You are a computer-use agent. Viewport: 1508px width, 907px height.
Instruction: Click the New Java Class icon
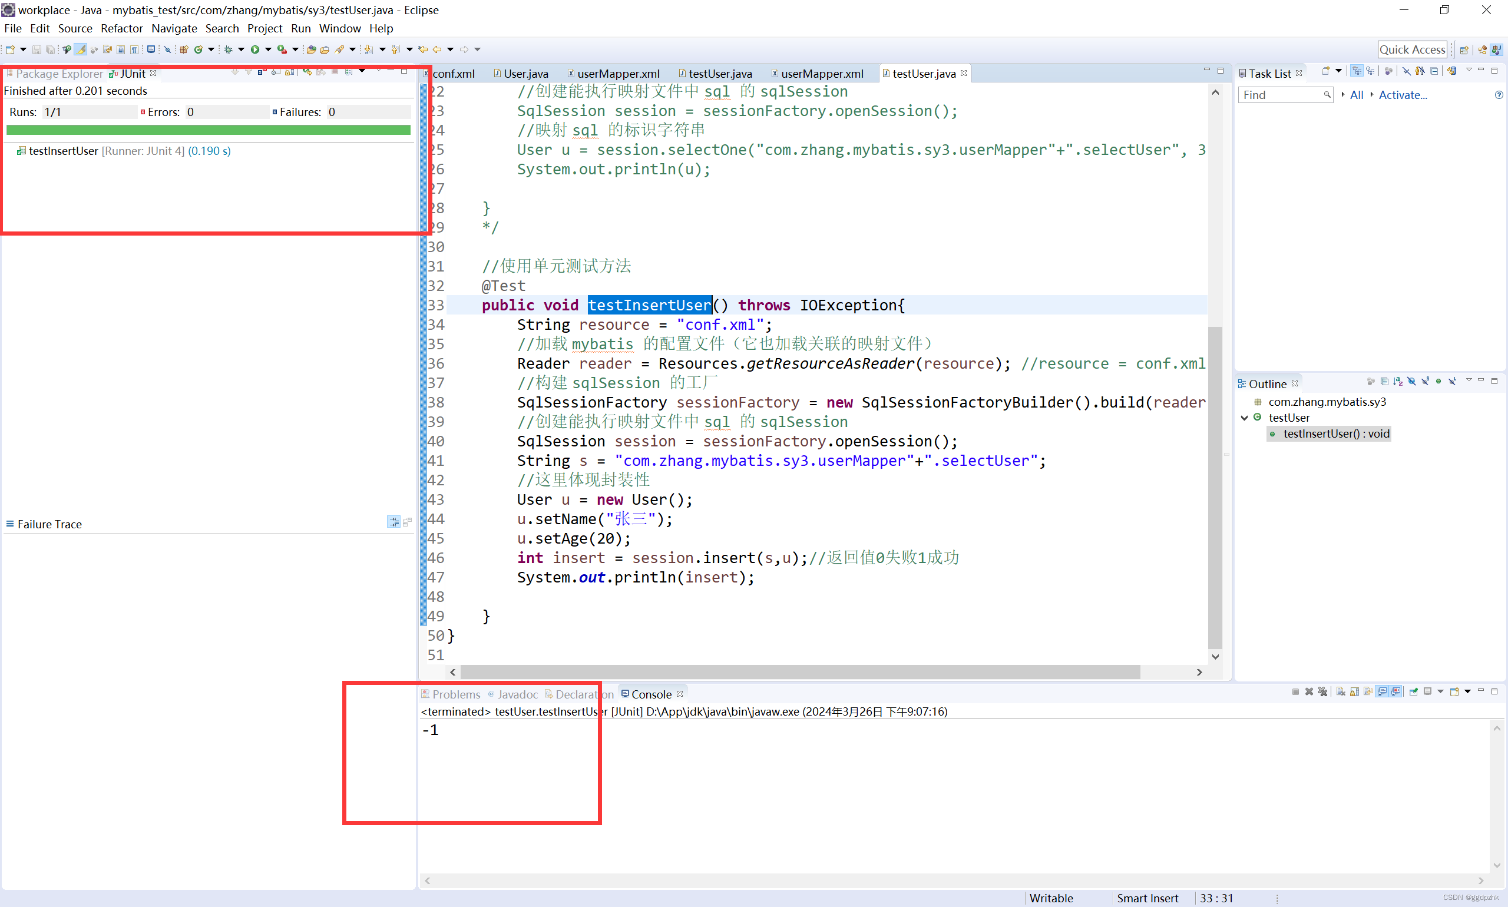(198, 49)
